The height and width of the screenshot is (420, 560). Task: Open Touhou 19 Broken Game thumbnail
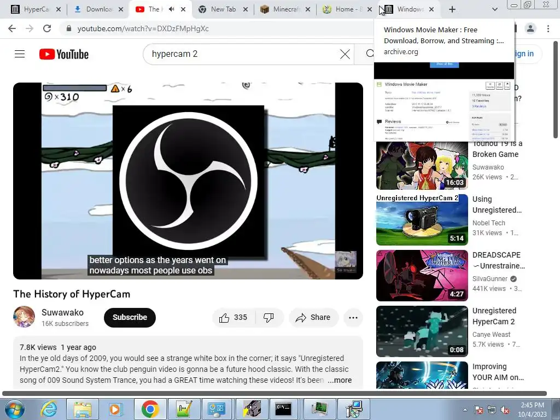(x=422, y=166)
